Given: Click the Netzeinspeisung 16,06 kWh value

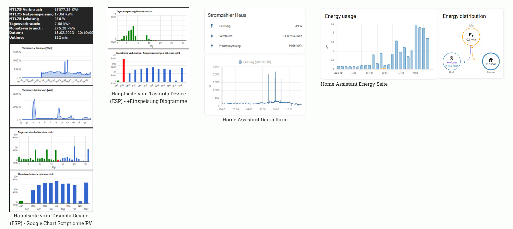Looking at the screenshot, I should coord(295,46).
